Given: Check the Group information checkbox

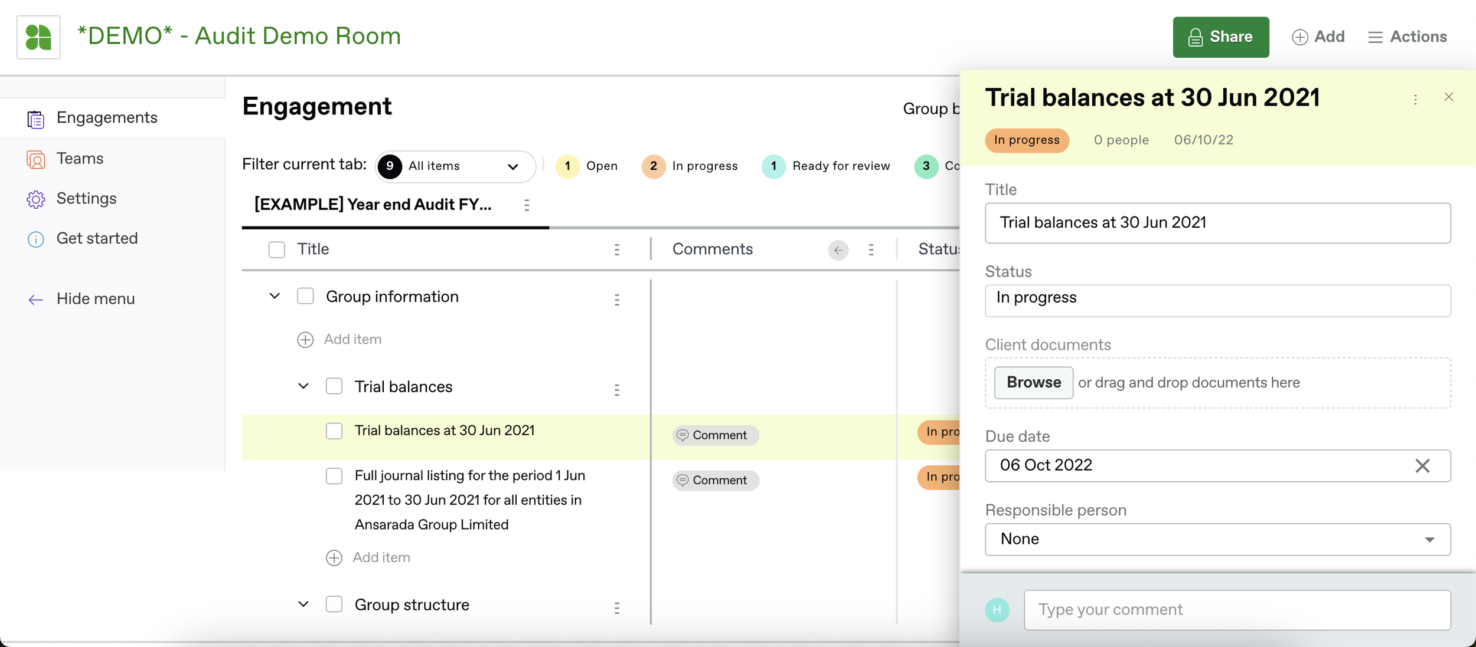Looking at the screenshot, I should tap(305, 296).
